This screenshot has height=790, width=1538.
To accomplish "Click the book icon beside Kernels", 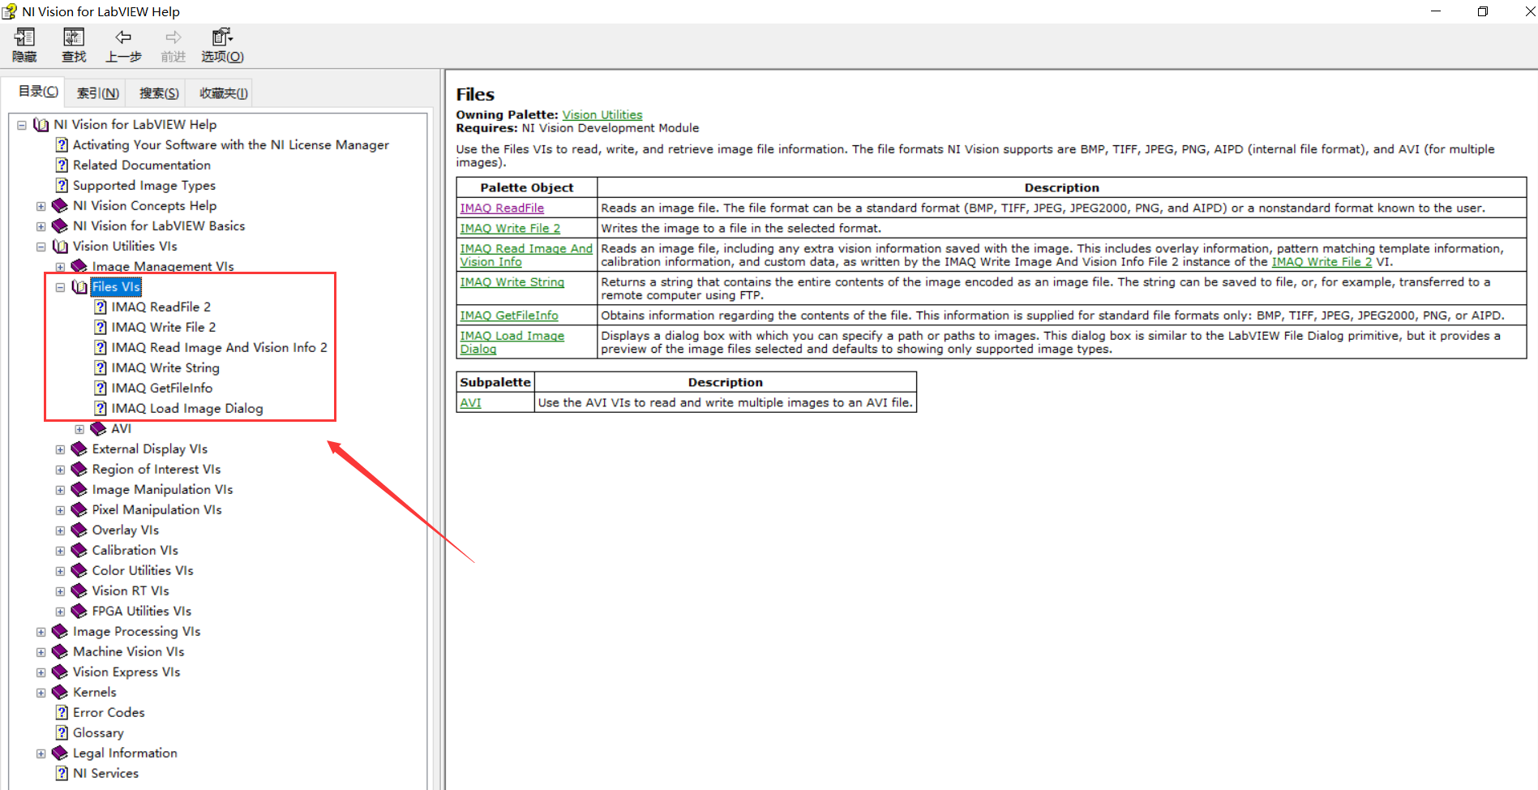I will 60,693.
